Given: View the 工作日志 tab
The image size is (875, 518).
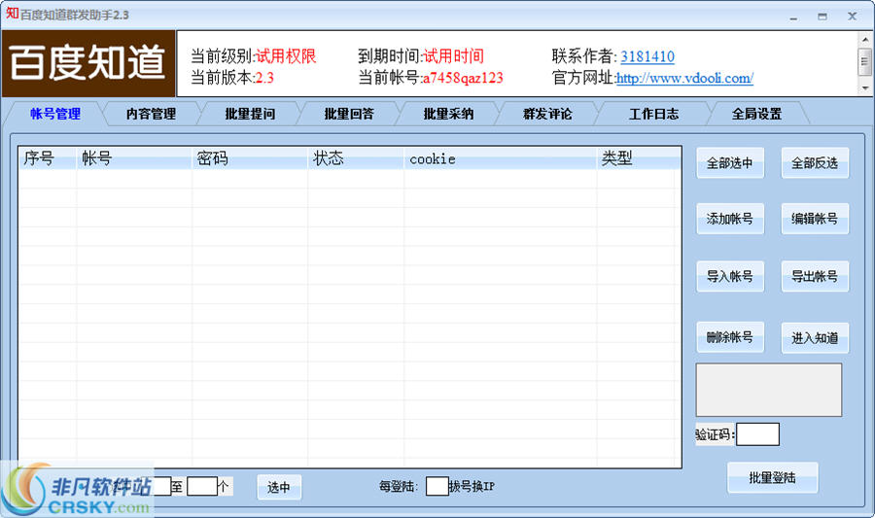Looking at the screenshot, I should 653,114.
